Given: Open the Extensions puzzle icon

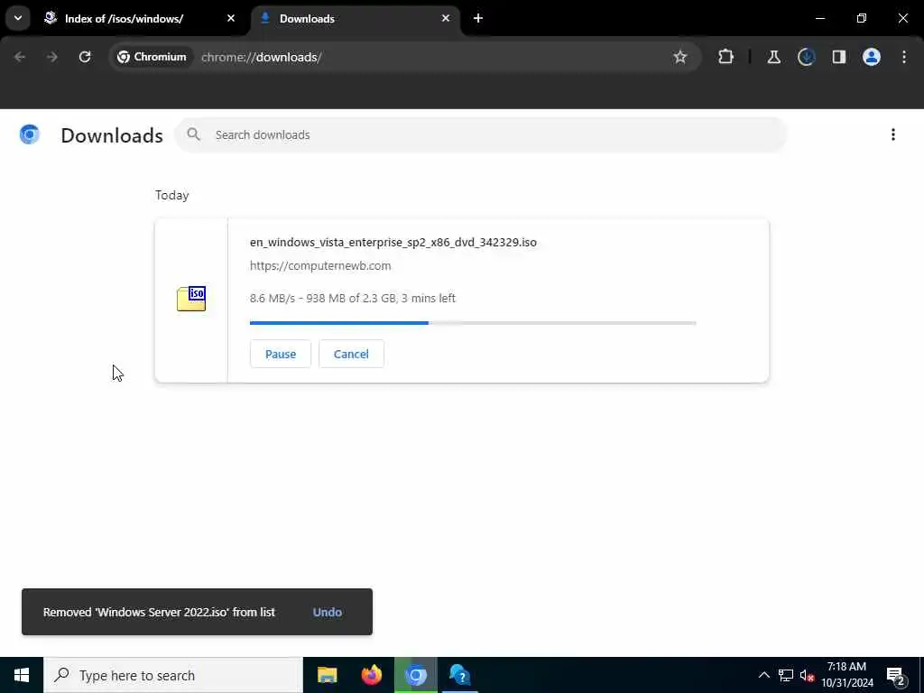Looking at the screenshot, I should tap(726, 57).
